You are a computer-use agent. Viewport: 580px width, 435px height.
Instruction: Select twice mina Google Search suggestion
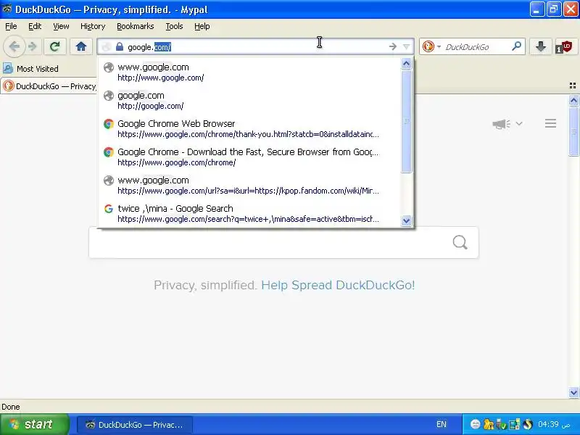tap(249, 213)
